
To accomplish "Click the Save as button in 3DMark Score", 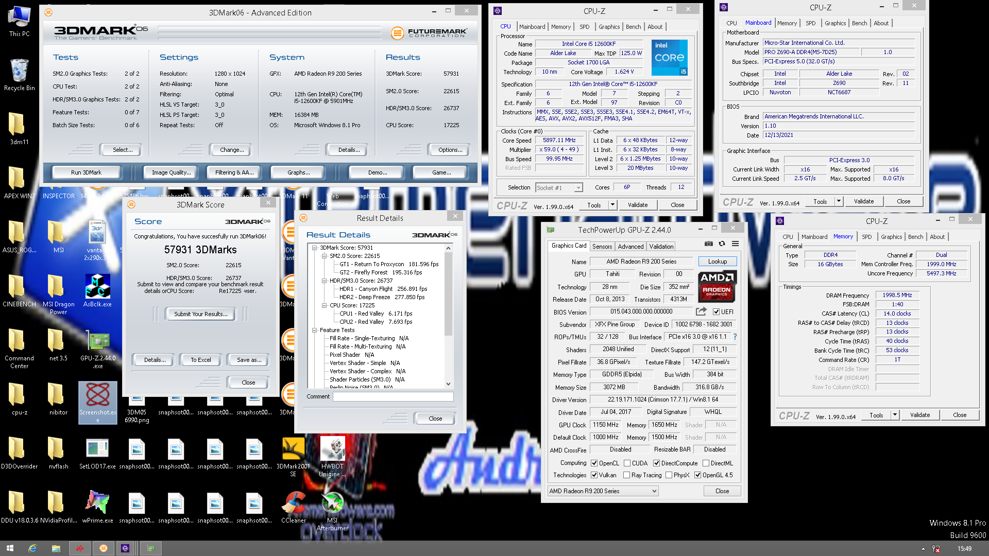I will [x=249, y=360].
